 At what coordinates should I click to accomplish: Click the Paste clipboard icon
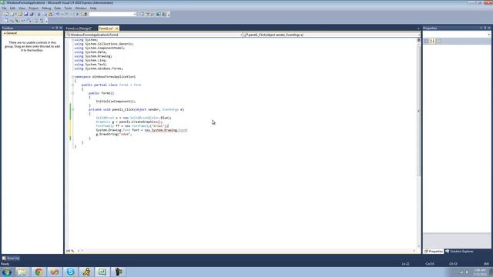coord(50,15)
